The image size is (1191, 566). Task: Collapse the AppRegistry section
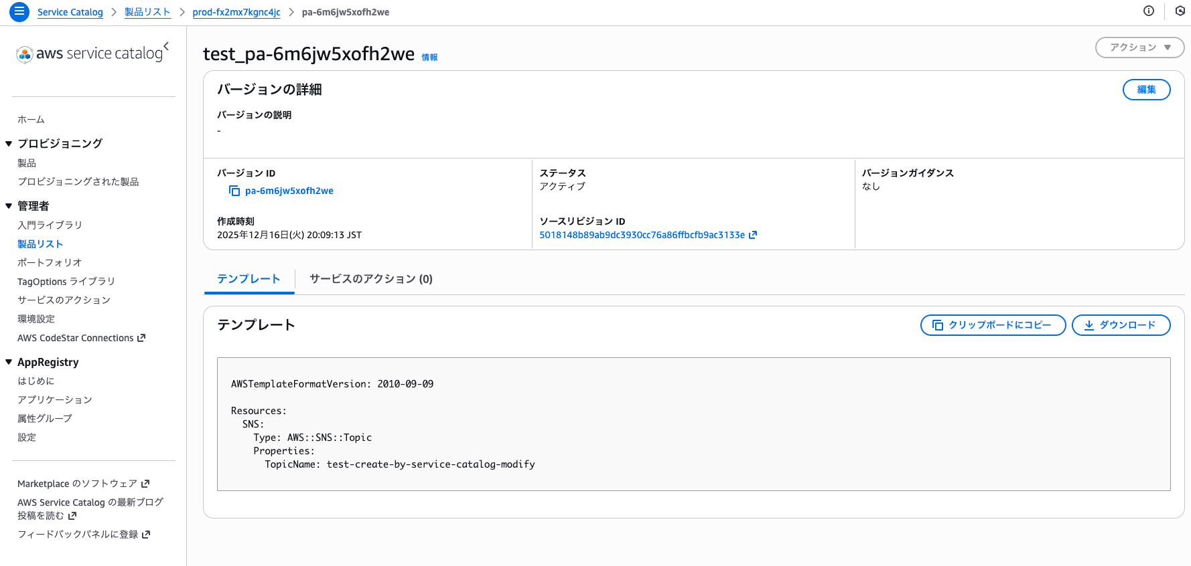click(9, 362)
